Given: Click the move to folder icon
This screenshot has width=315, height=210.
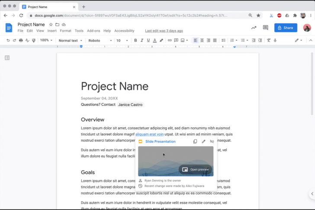Looking at the screenshot, I should pyautogui.click(x=57, y=25).
